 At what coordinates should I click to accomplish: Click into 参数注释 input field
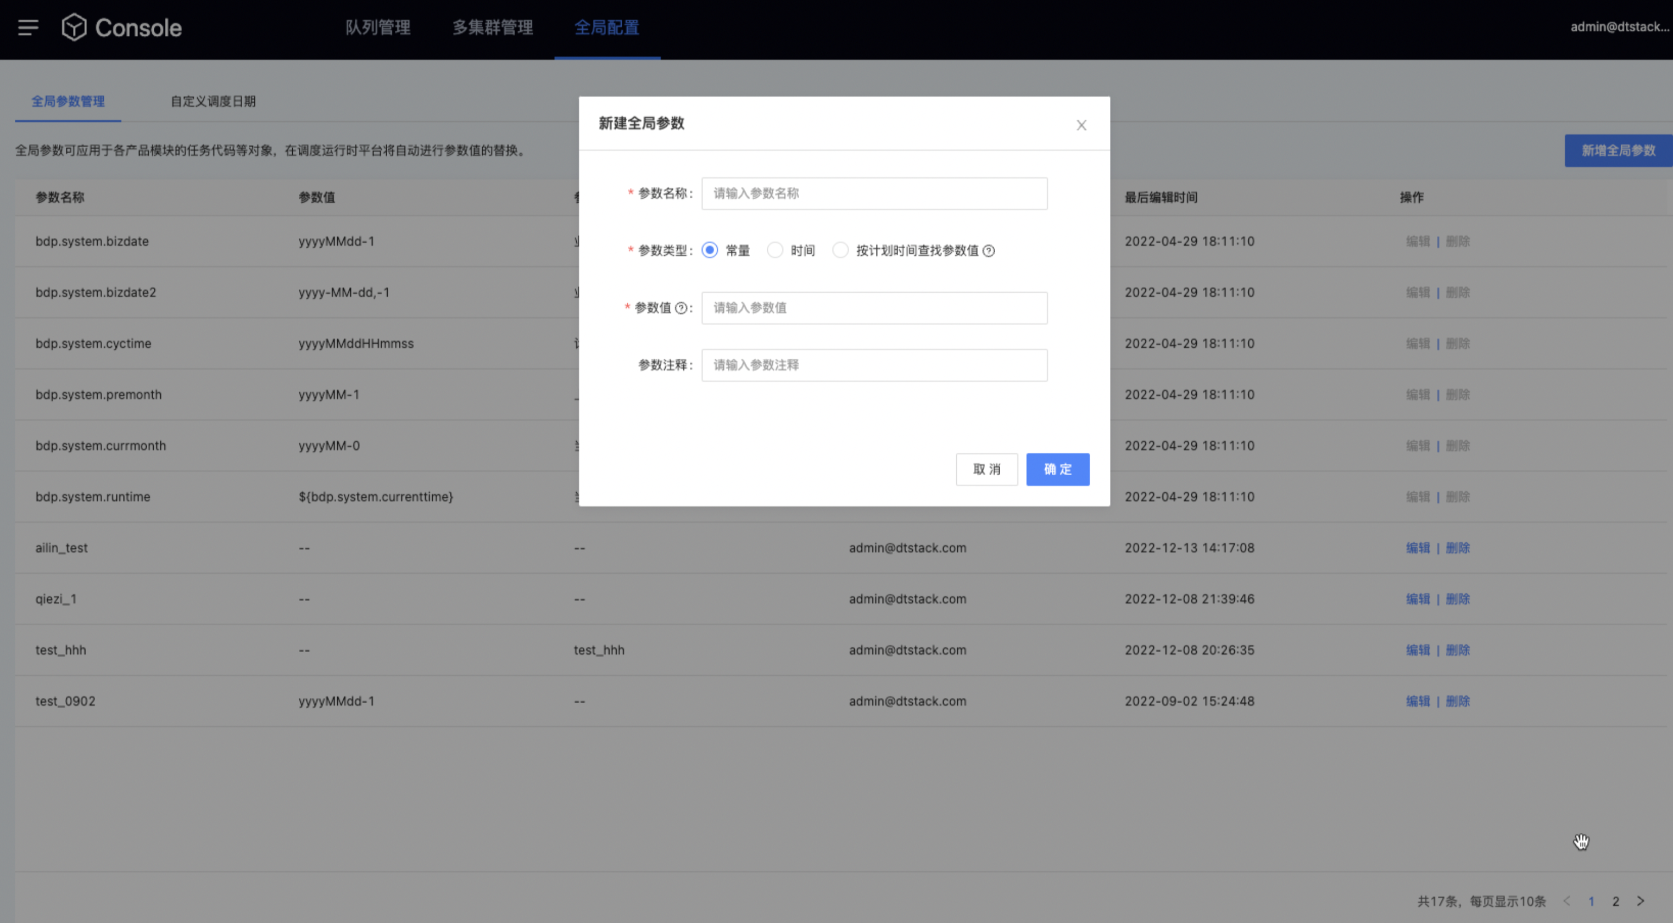click(x=874, y=365)
